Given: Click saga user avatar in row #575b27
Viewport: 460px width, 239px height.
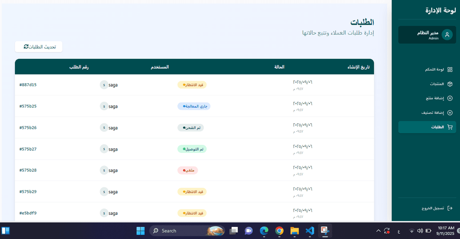Looking at the screenshot, I should click(x=104, y=149).
